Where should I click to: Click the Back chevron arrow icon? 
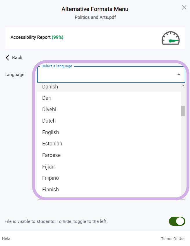7,58
